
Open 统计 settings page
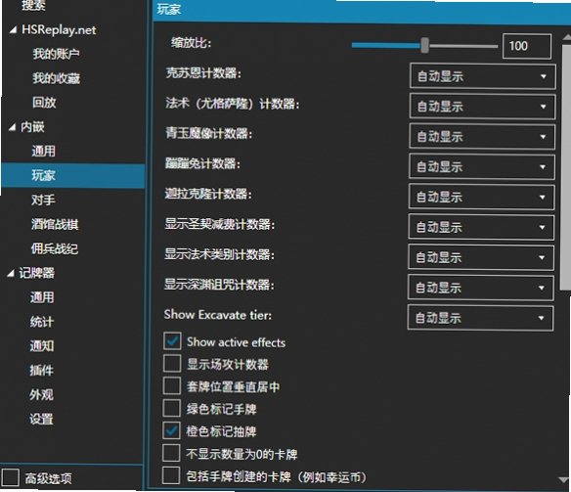tap(41, 322)
